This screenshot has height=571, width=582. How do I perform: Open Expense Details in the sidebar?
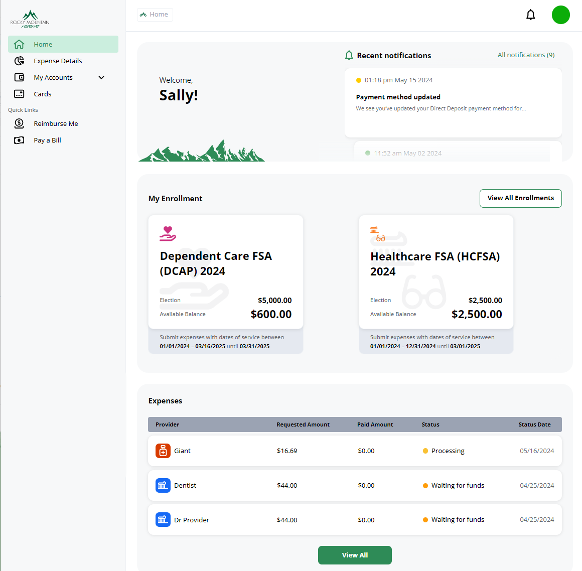click(x=58, y=61)
